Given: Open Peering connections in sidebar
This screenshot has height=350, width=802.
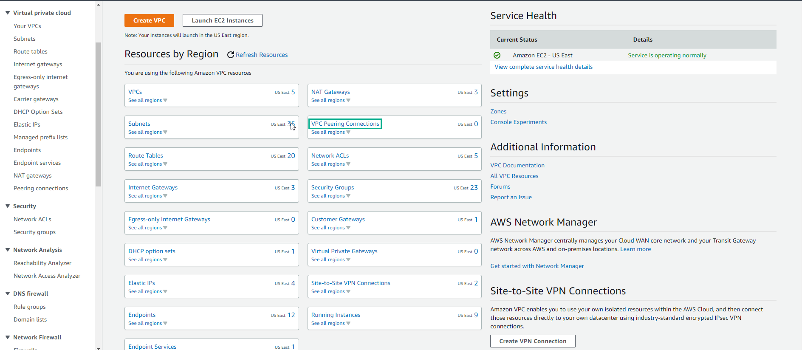Looking at the screenshot, I should click(x=41, y=188).
